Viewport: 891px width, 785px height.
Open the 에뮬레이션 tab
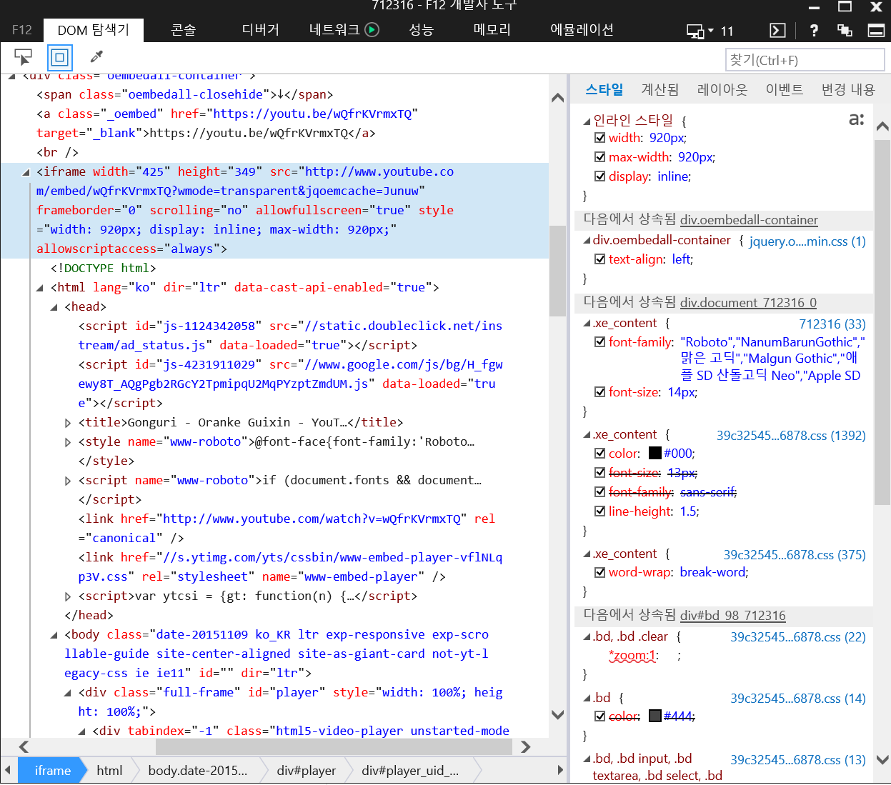click(582, 30)
